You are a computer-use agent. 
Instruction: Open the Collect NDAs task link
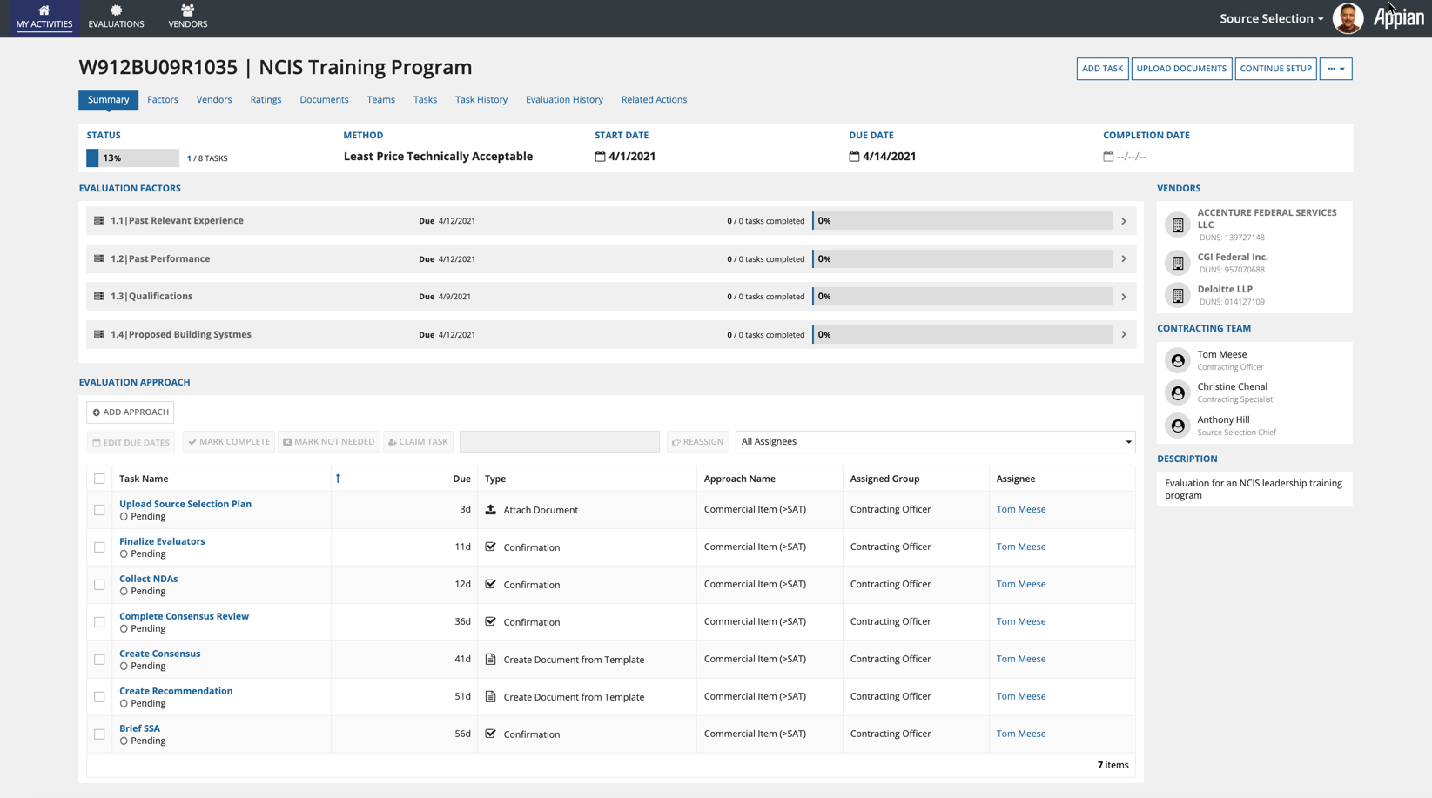pos(149,579)
